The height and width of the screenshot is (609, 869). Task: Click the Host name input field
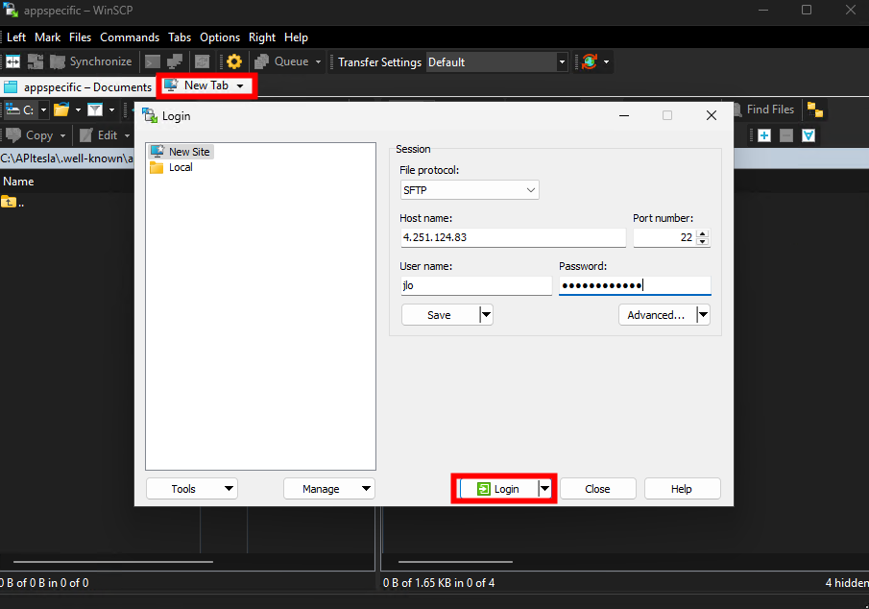pos(513,237)
